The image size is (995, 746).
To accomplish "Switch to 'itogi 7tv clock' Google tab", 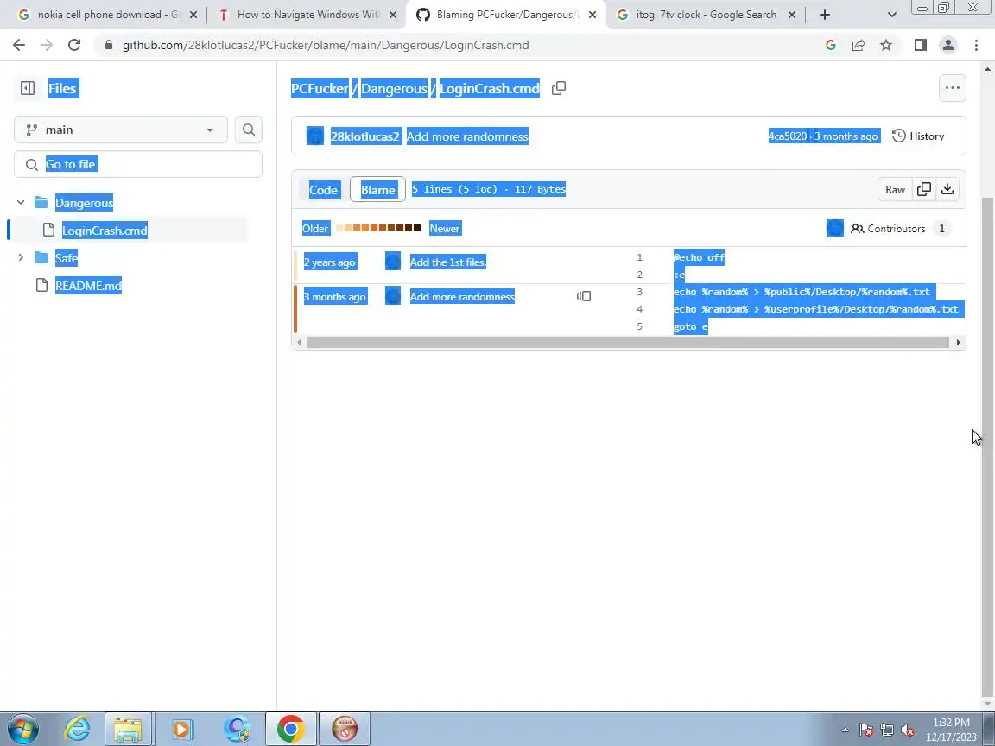I will [x=706, y=15].
